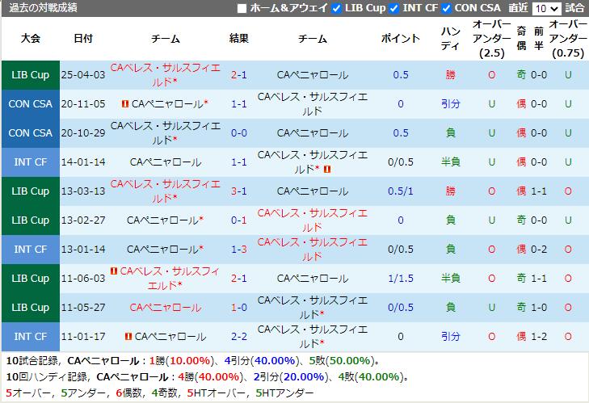Click 1/1.5 handicap on 11-06-03 row

[x=401, y=279]
